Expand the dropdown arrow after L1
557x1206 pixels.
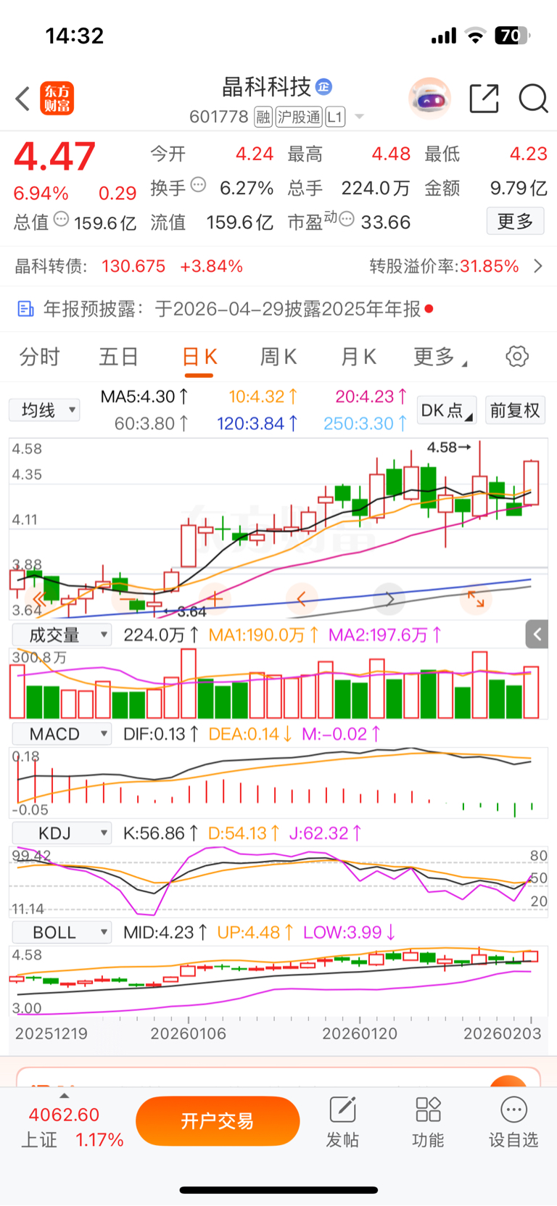(359, 117)
